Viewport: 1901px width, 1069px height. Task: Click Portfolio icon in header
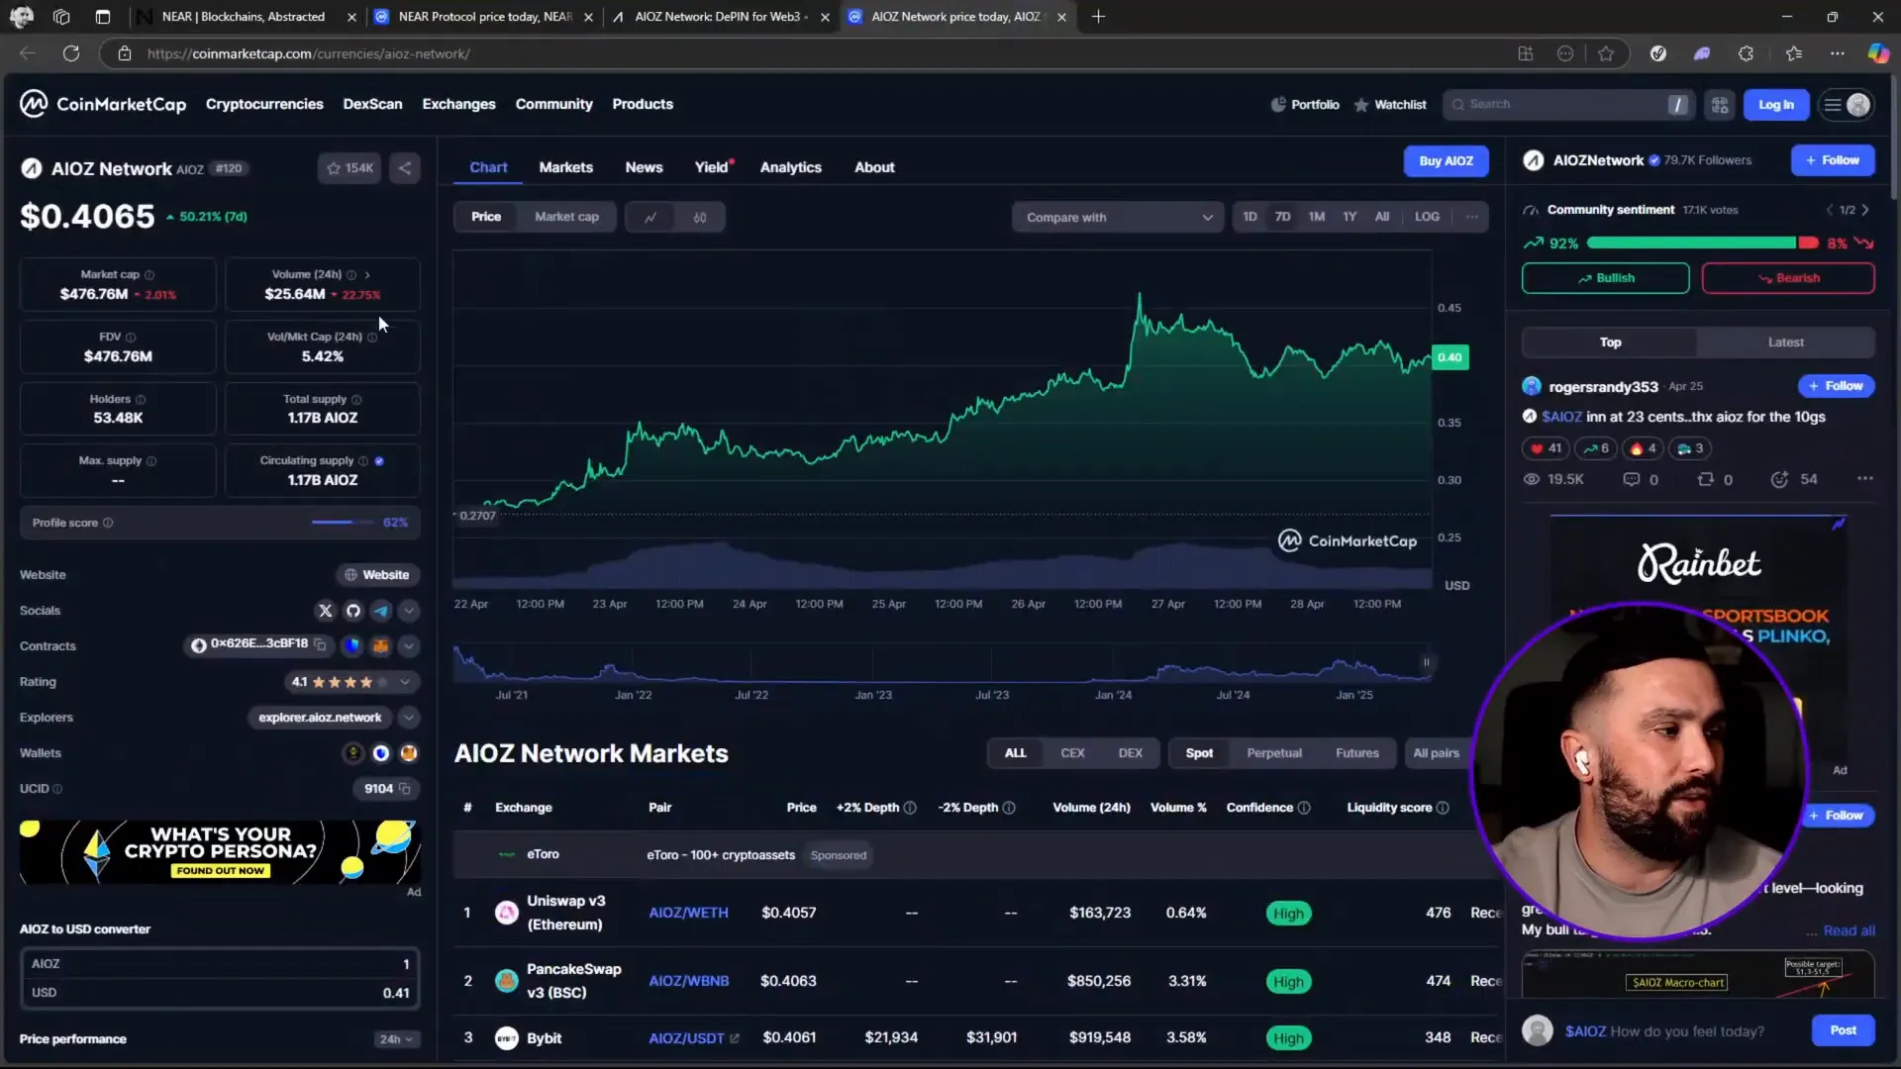(x=1278, y=104)
